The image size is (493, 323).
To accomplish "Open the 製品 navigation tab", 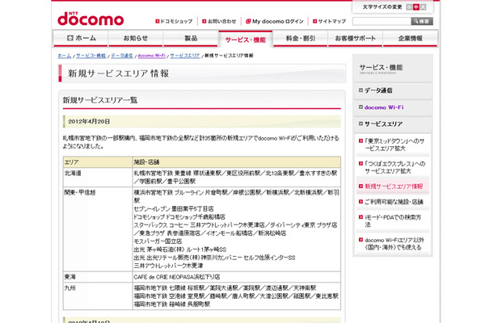I will tap(191, 38).
